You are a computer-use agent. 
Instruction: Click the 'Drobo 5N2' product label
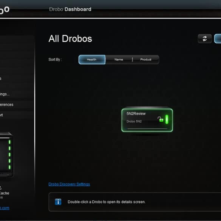tap(134, 121)
